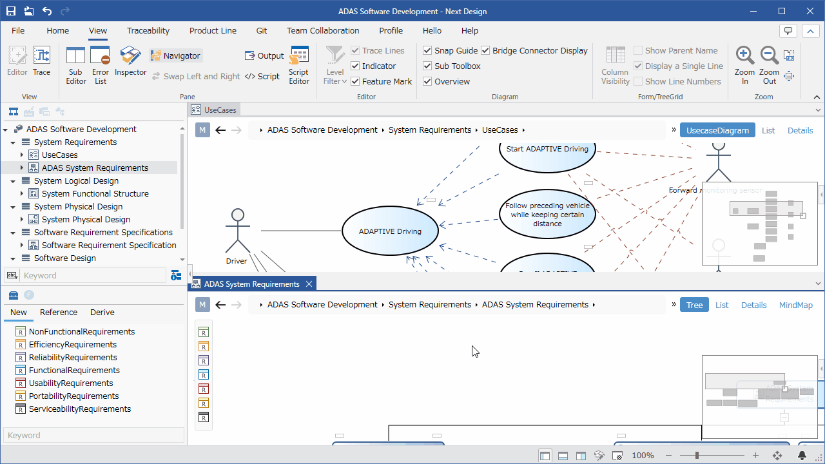Disable the Snap Guide checkbox
This screenshot has height=464, width=825.
[427, 50]
